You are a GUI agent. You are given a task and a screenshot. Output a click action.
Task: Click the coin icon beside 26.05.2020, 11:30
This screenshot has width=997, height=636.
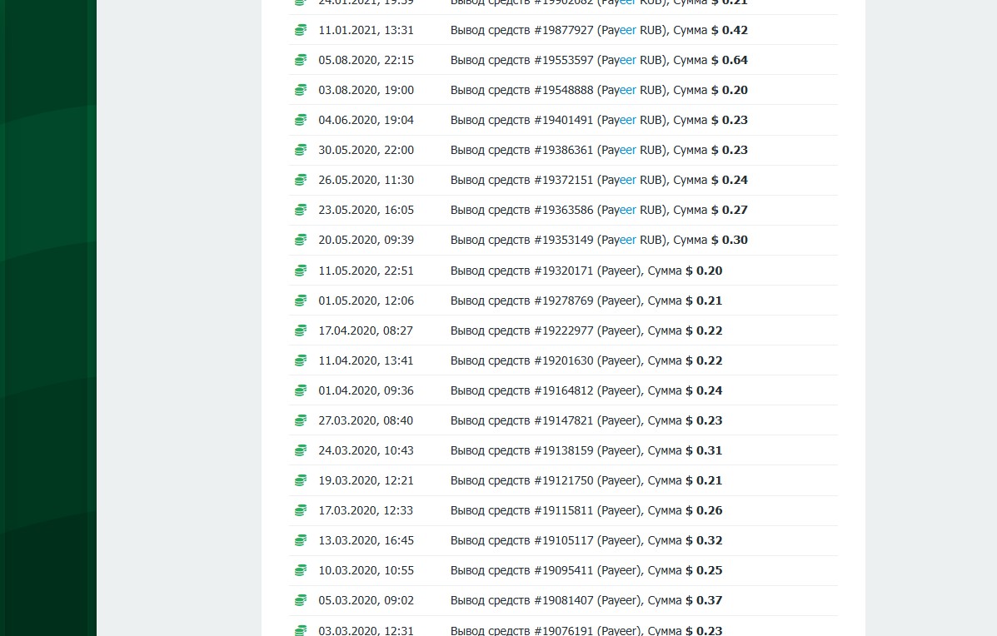(300, 180)
